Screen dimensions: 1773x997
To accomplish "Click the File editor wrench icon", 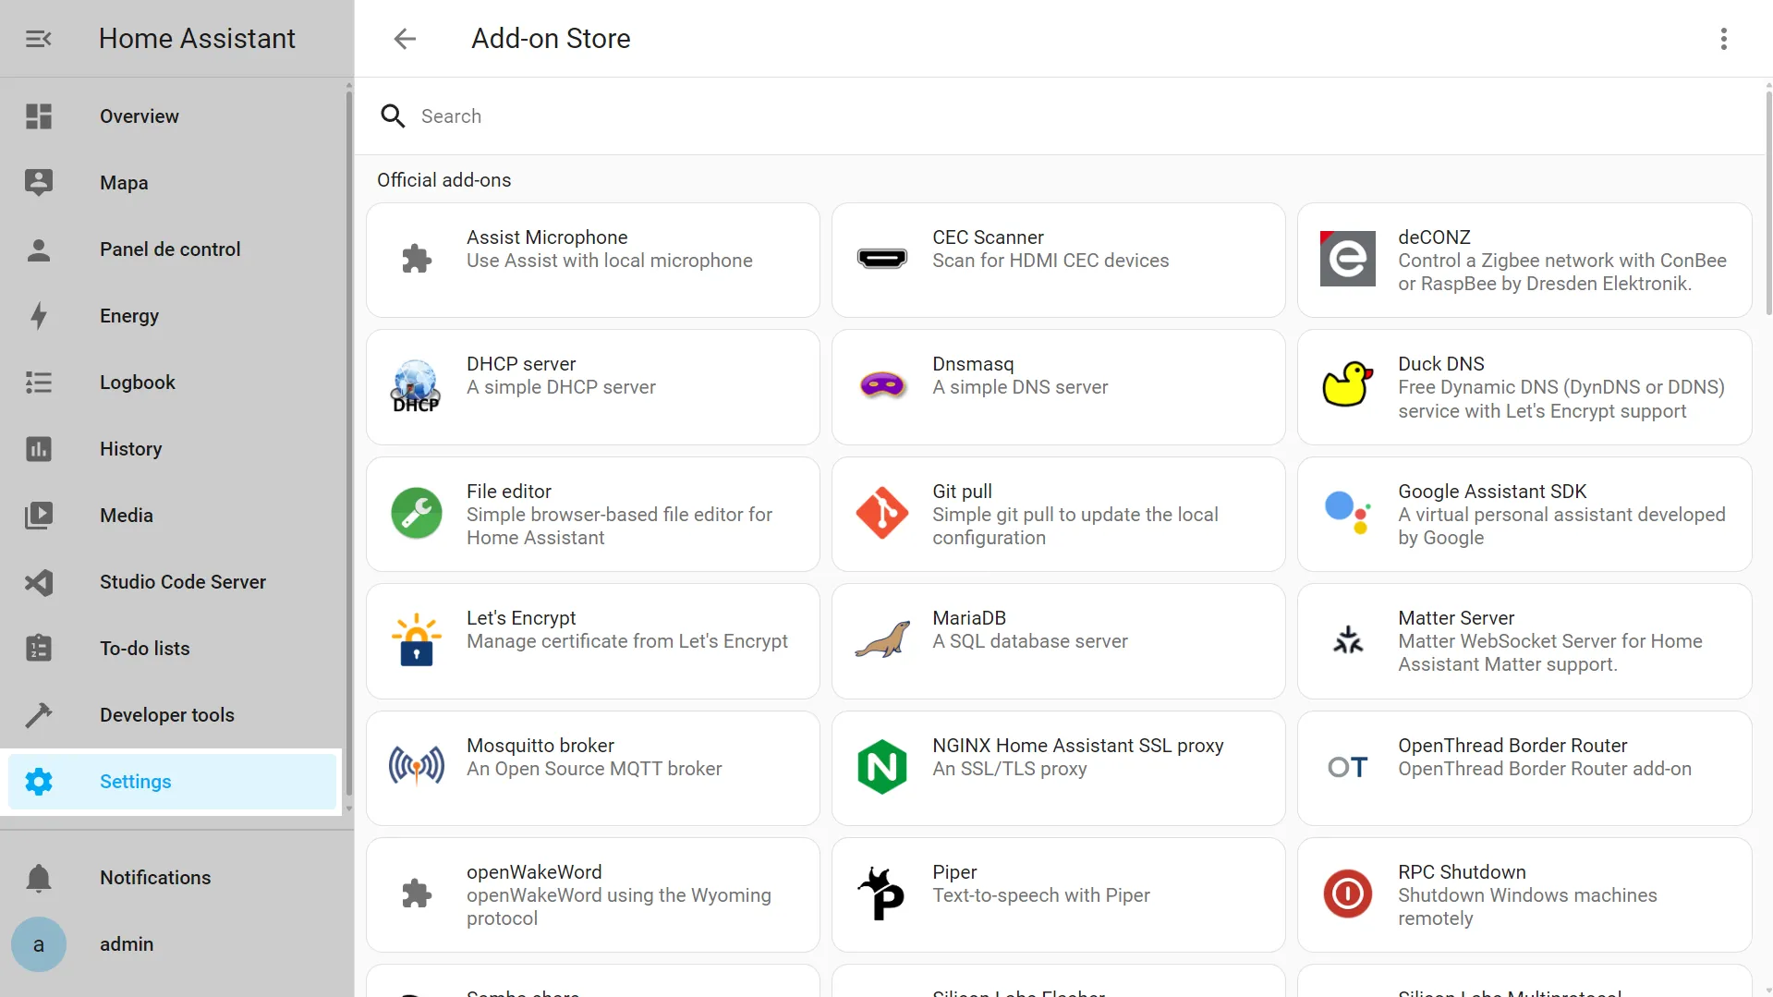I will 417,513.
